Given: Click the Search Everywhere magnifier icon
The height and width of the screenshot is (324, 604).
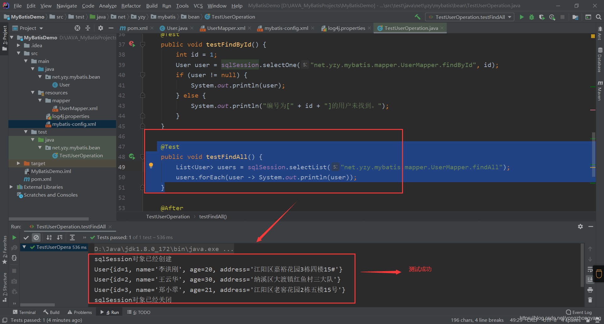Looking at the screenshot, I should point(599,17).
